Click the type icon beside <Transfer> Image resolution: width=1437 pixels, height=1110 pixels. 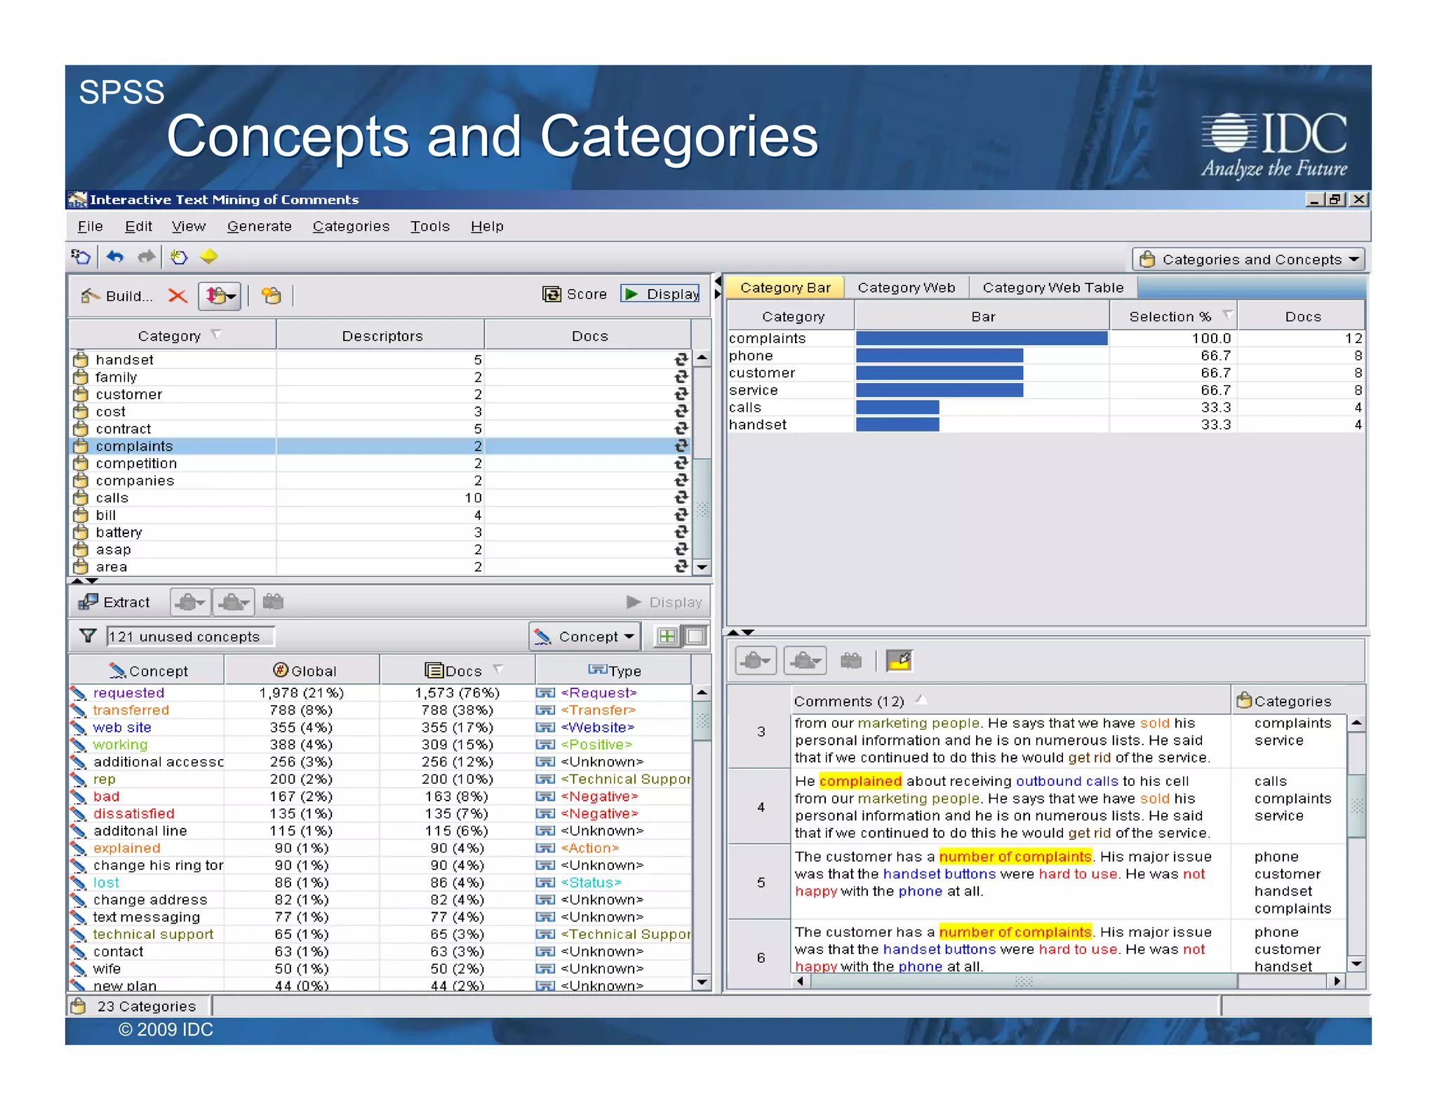pos(545,710)
